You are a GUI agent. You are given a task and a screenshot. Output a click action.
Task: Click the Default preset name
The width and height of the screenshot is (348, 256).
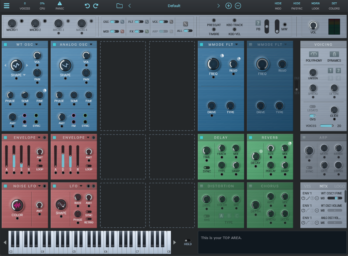click(174, 6)
